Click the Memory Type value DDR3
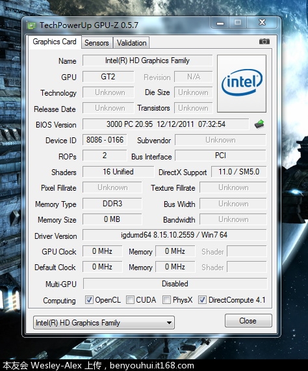 pyautogui.click(x=112, y=204)
